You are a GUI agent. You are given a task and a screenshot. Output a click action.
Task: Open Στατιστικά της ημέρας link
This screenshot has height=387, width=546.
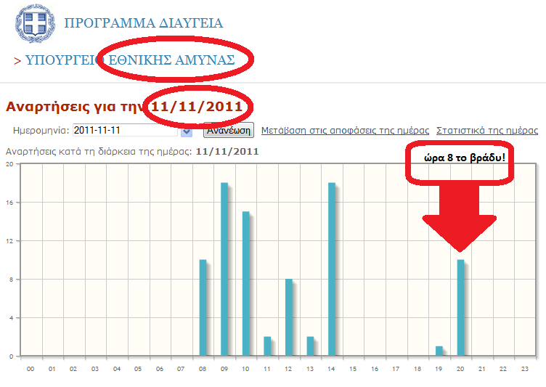[486, 131]
